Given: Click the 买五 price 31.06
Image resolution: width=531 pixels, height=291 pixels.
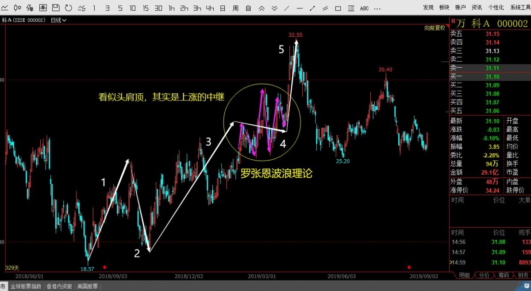Looking at the screenshot, I should point(492,111).
